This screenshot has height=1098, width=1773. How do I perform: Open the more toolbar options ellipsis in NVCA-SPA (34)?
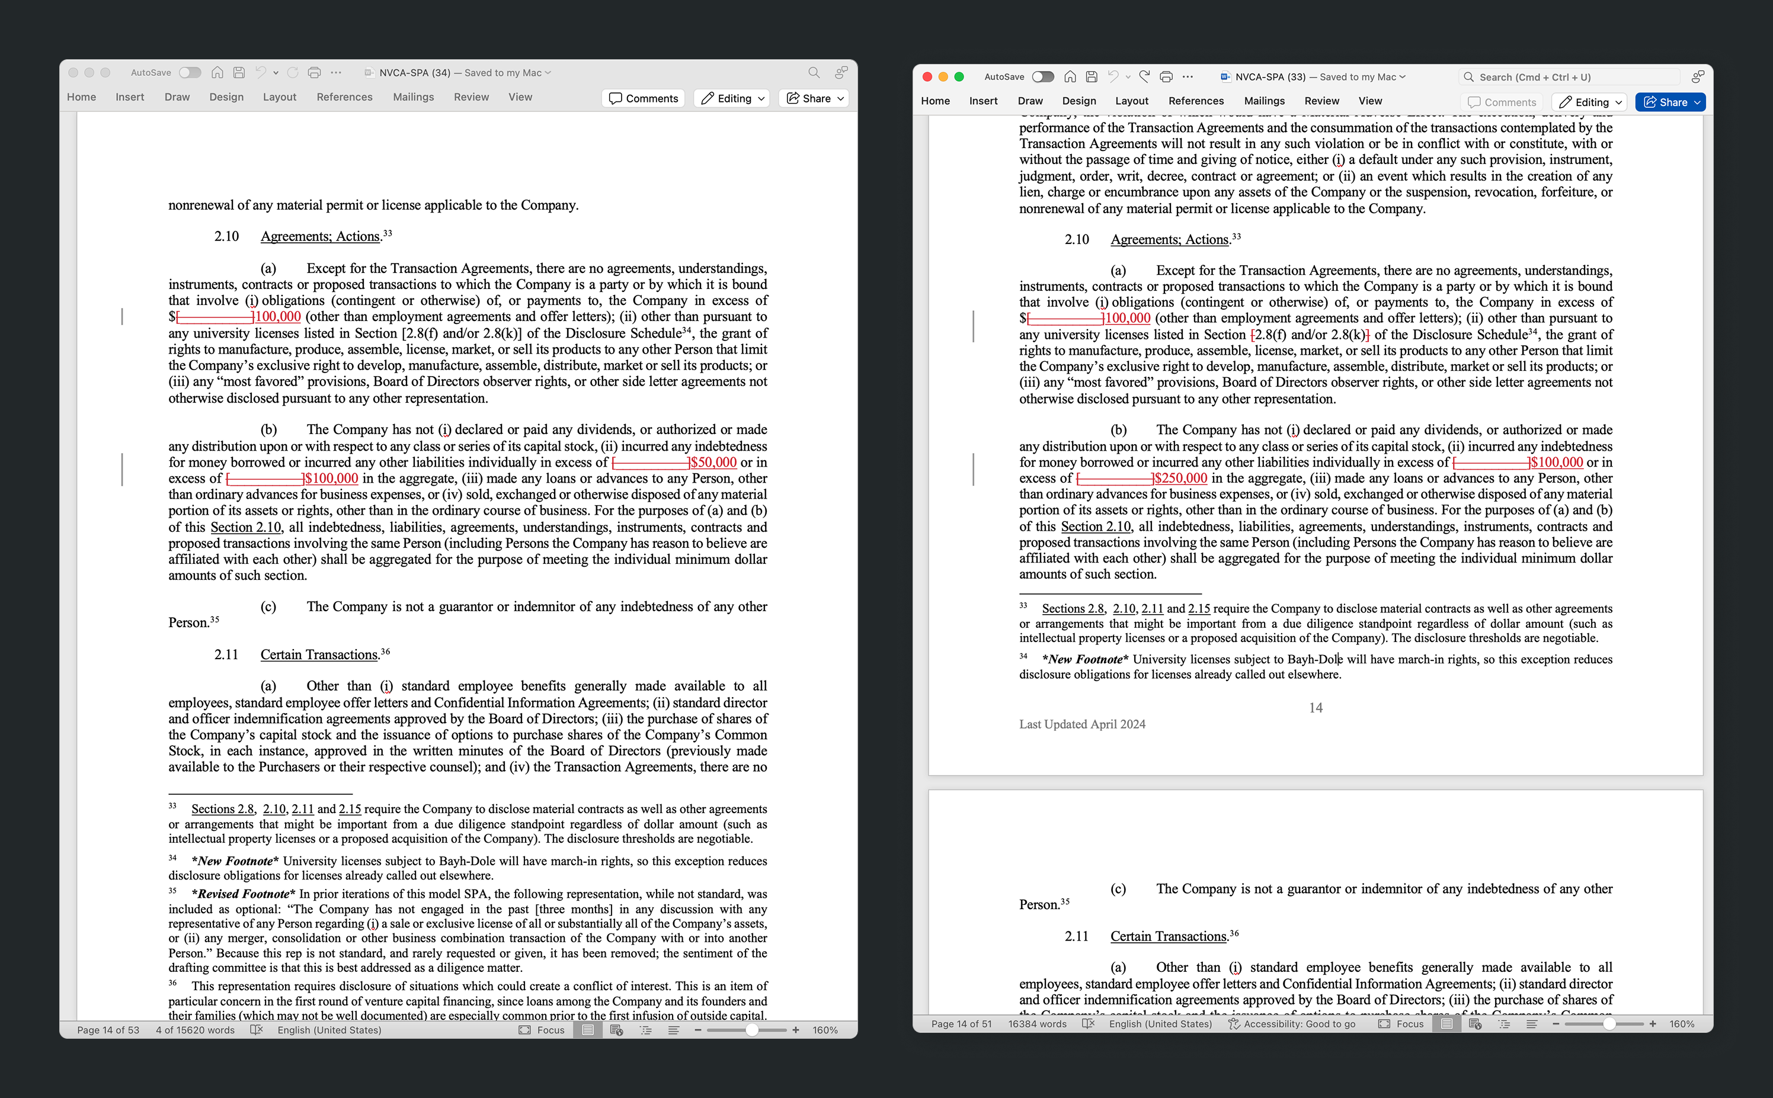point(336,73)
